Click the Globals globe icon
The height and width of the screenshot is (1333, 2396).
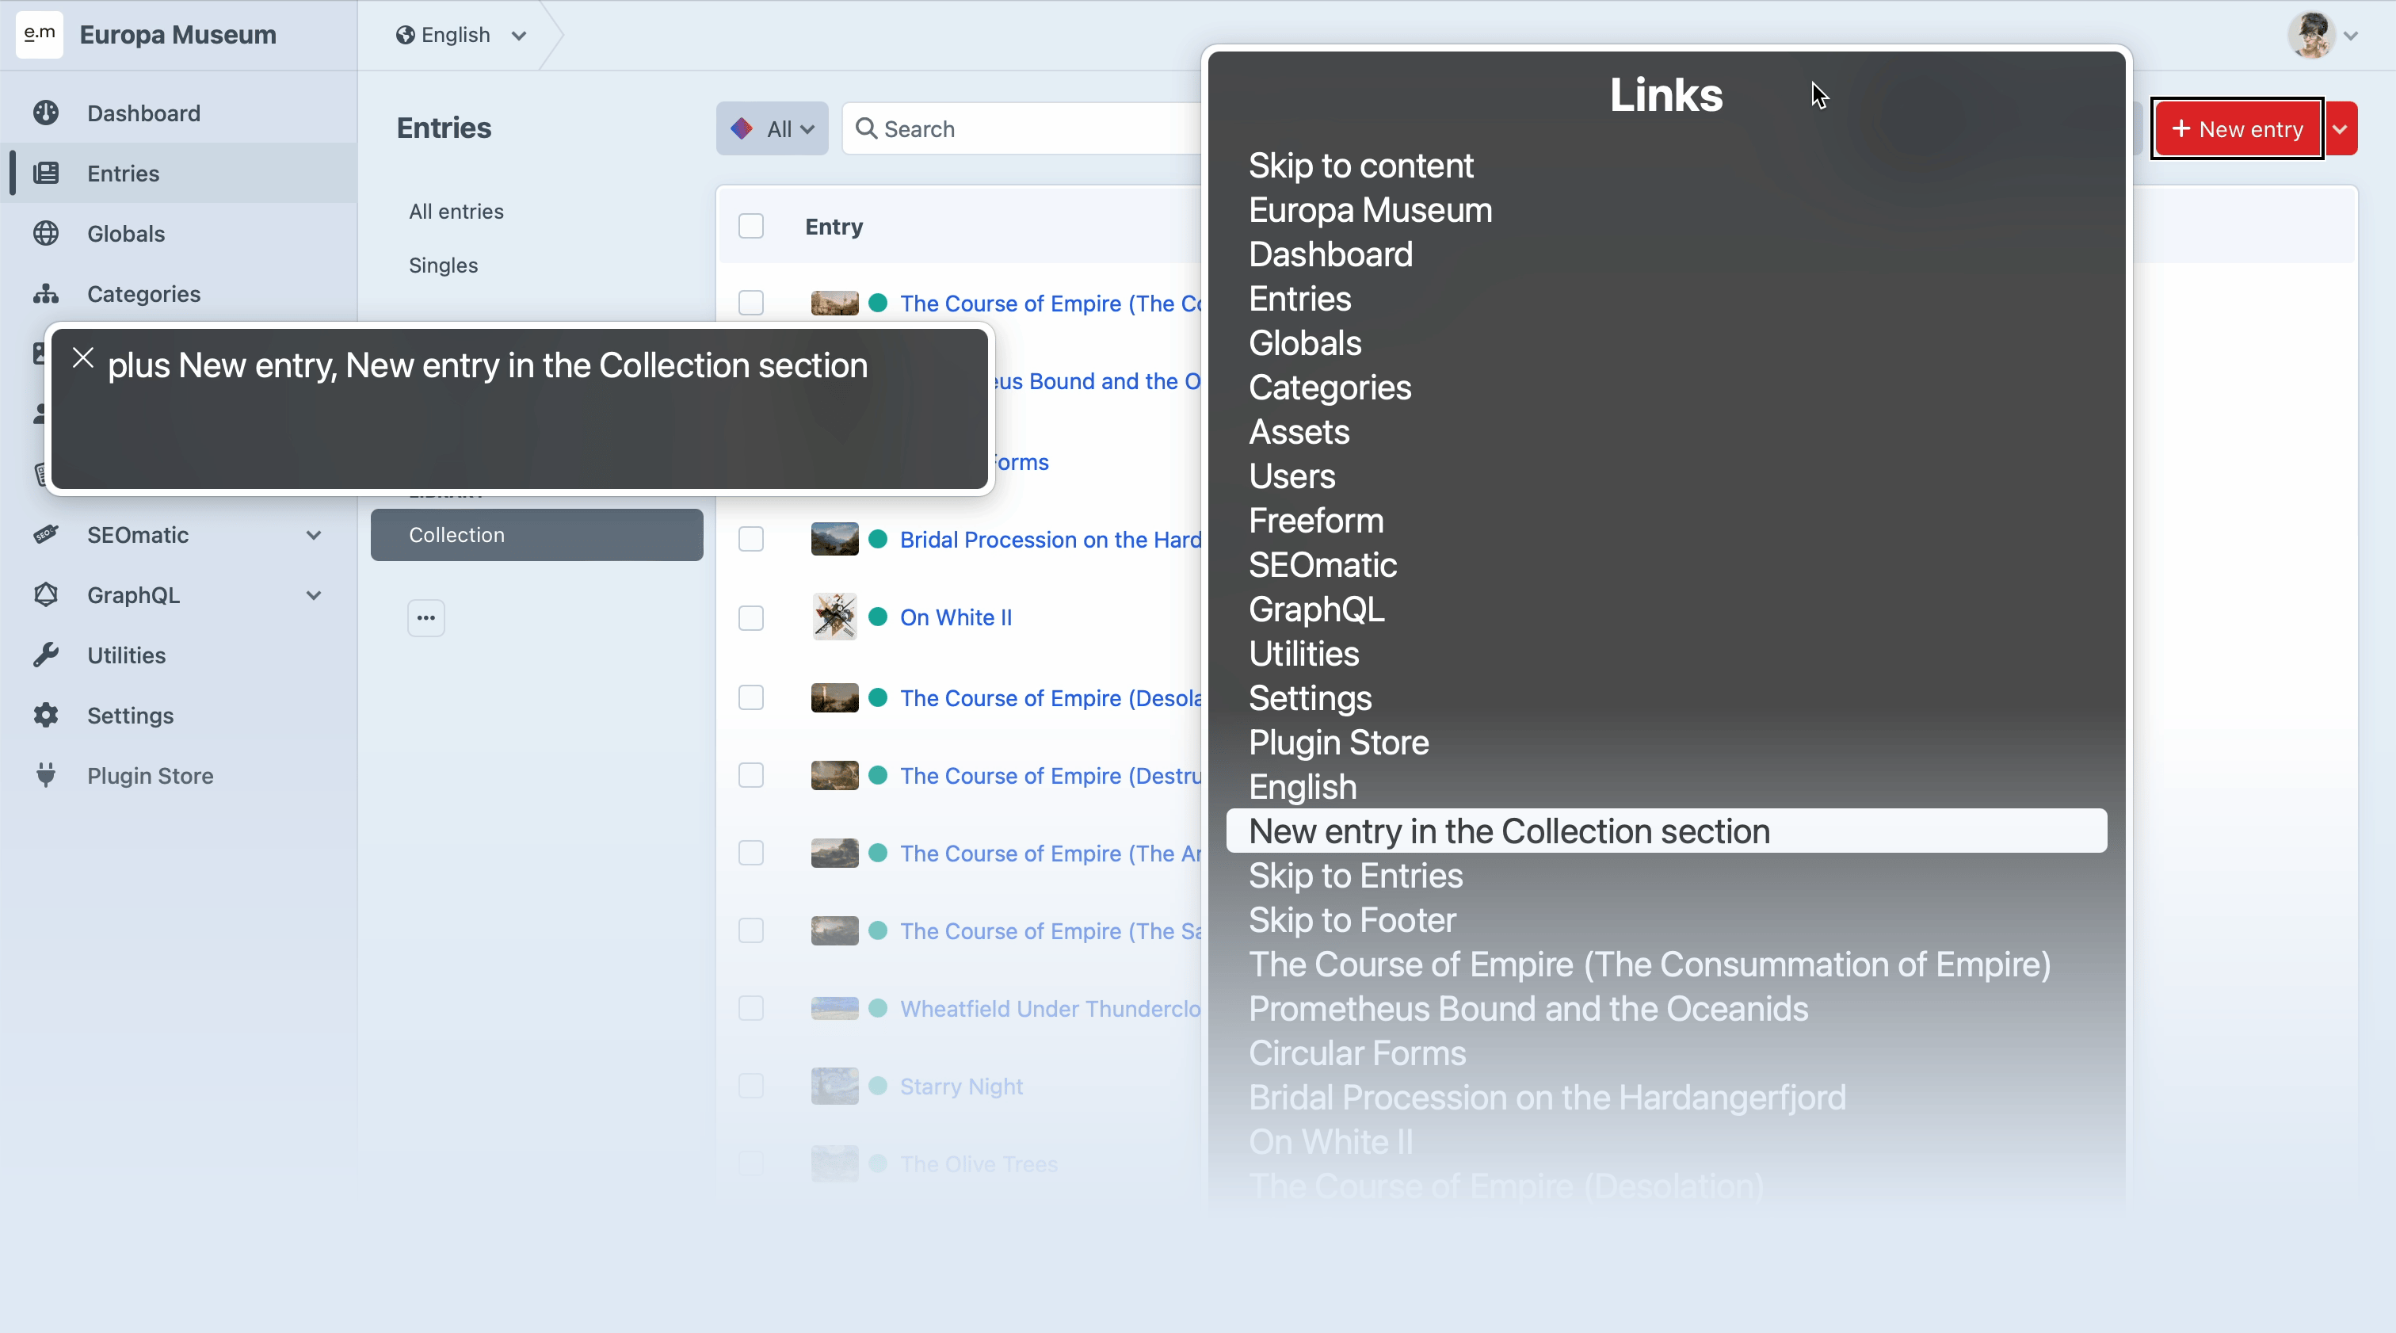tap(46, 234)
